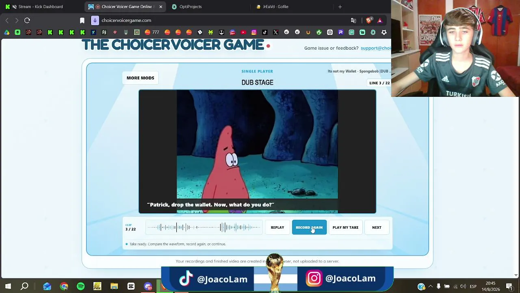Open the system tray volume control
Screen dimensions: 520x293
(463, 286)
